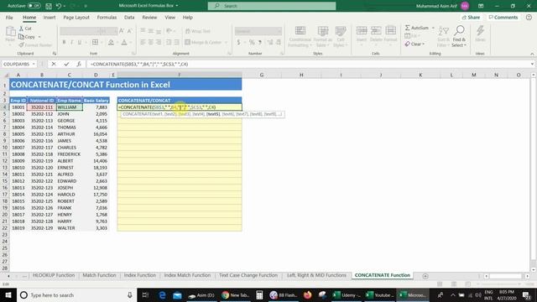Expand the AutoSum dropdown arrow
Screen dimensions: 537x302
tap(433, 28)
